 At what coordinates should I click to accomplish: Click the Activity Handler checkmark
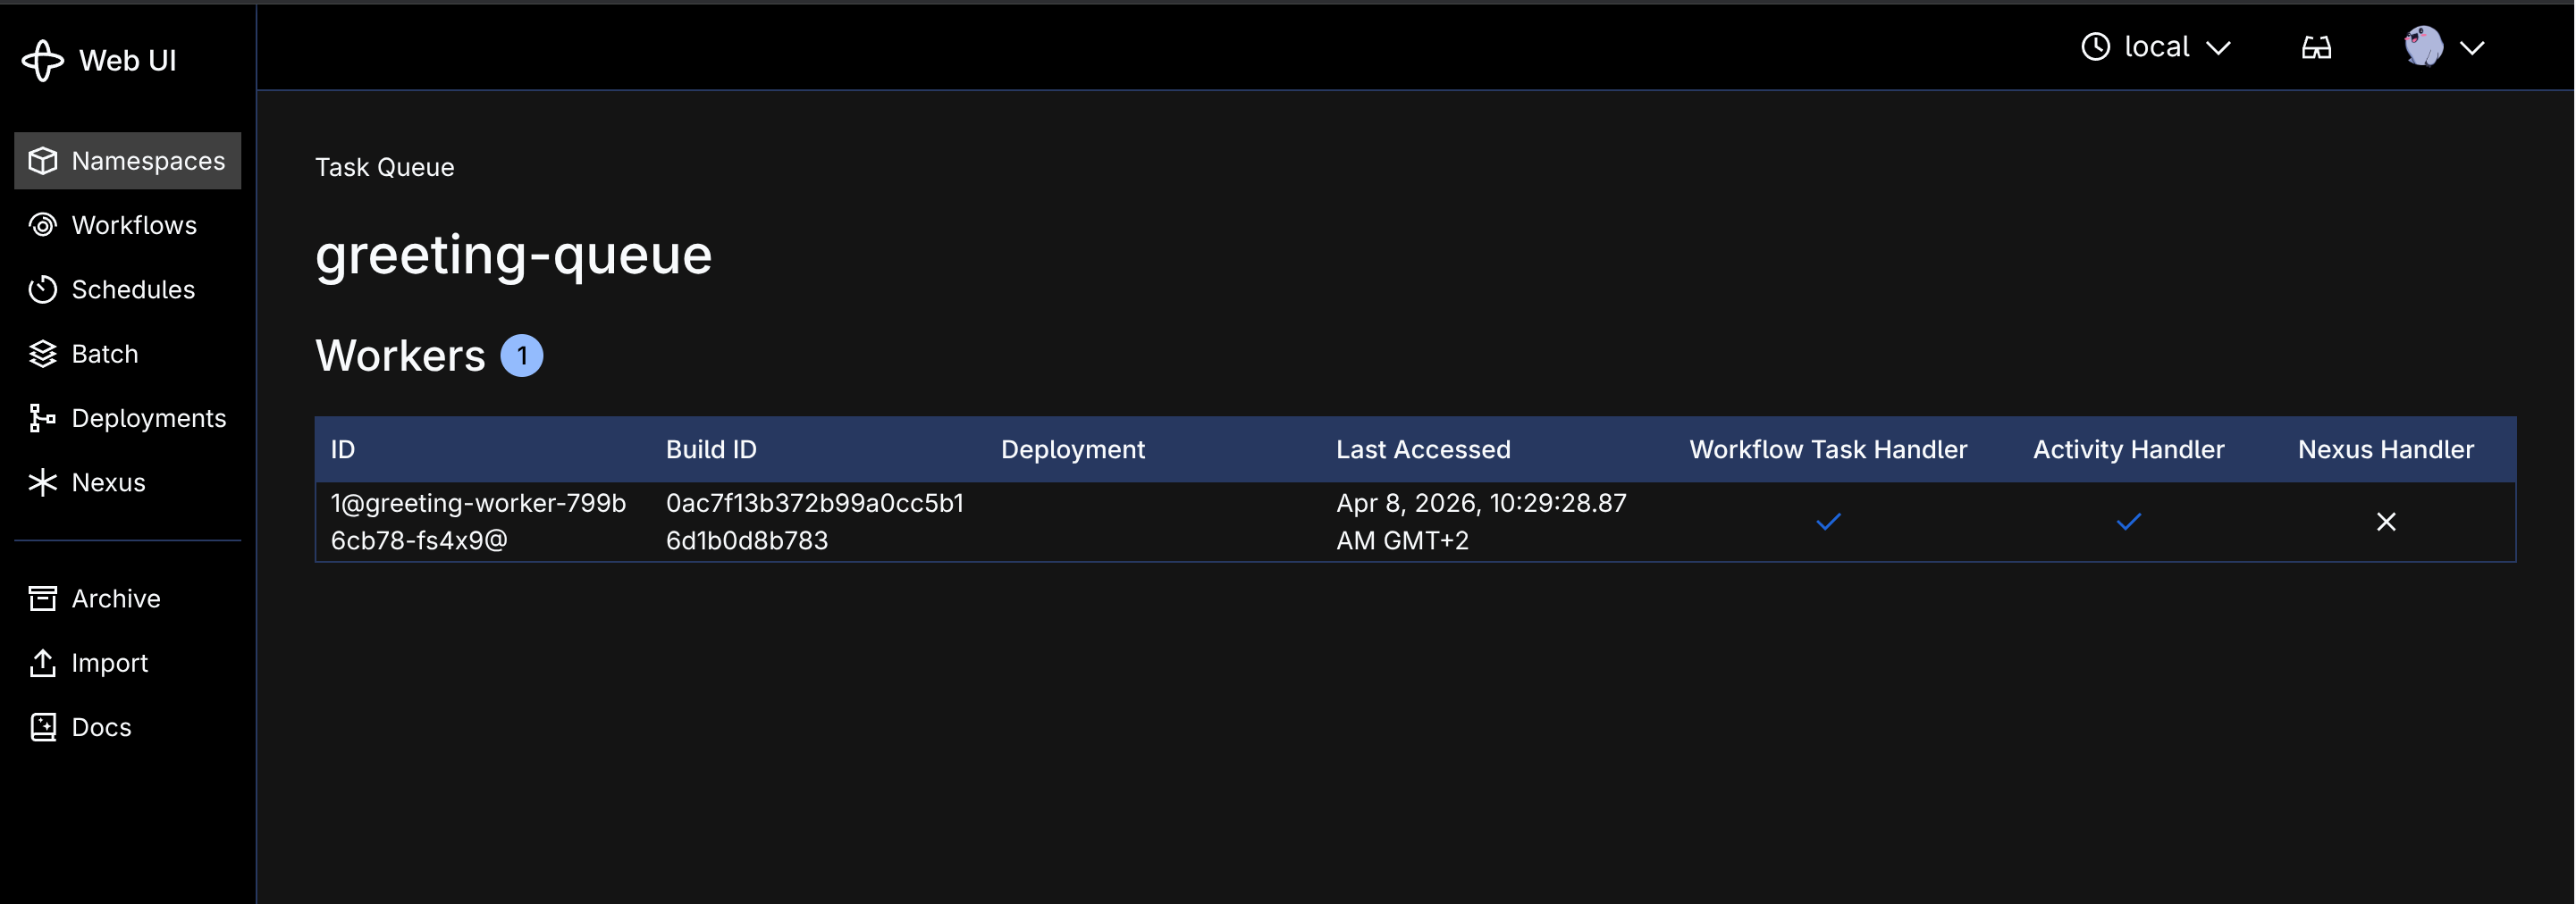point(2129,522)
